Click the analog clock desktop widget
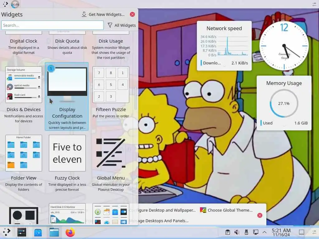The height and width of the screenshot is (239, 319). [x=284, y=46]
